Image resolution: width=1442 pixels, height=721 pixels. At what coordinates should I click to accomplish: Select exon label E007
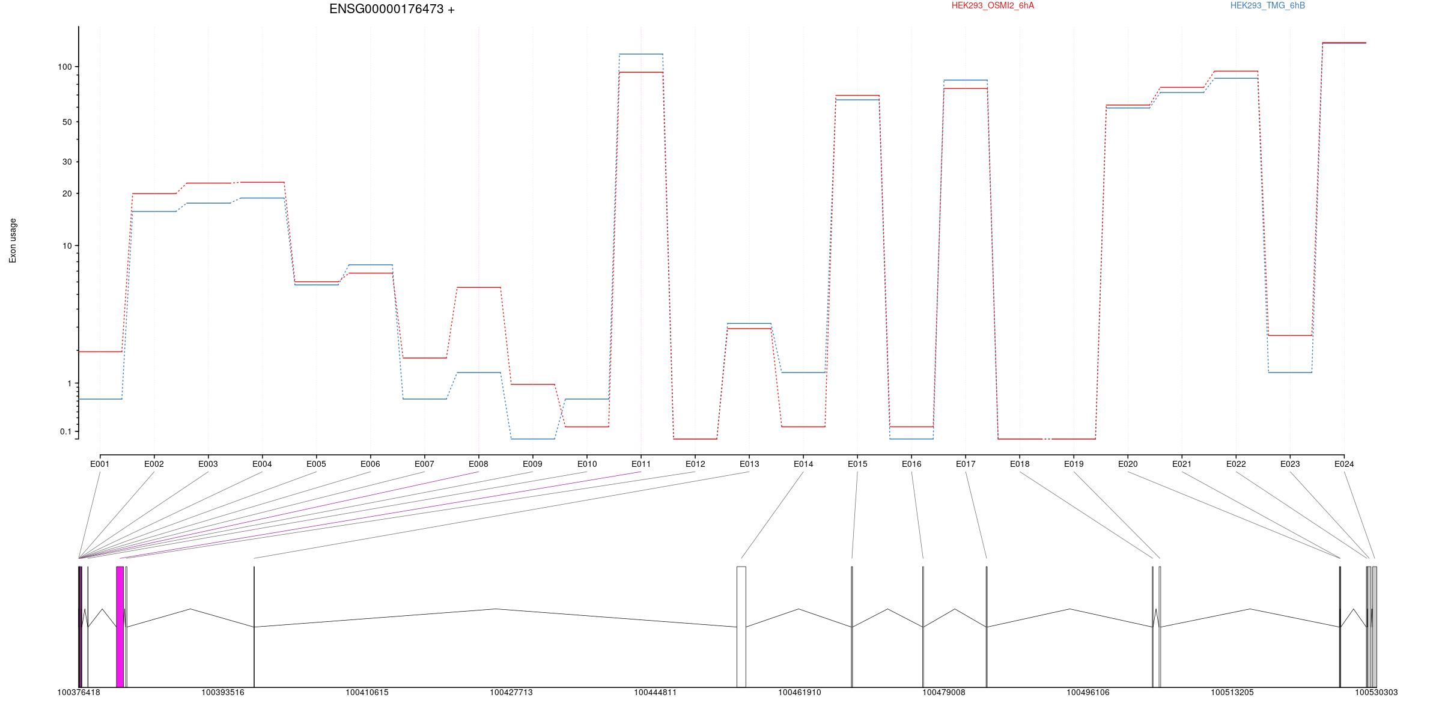[x=424, y=464]
